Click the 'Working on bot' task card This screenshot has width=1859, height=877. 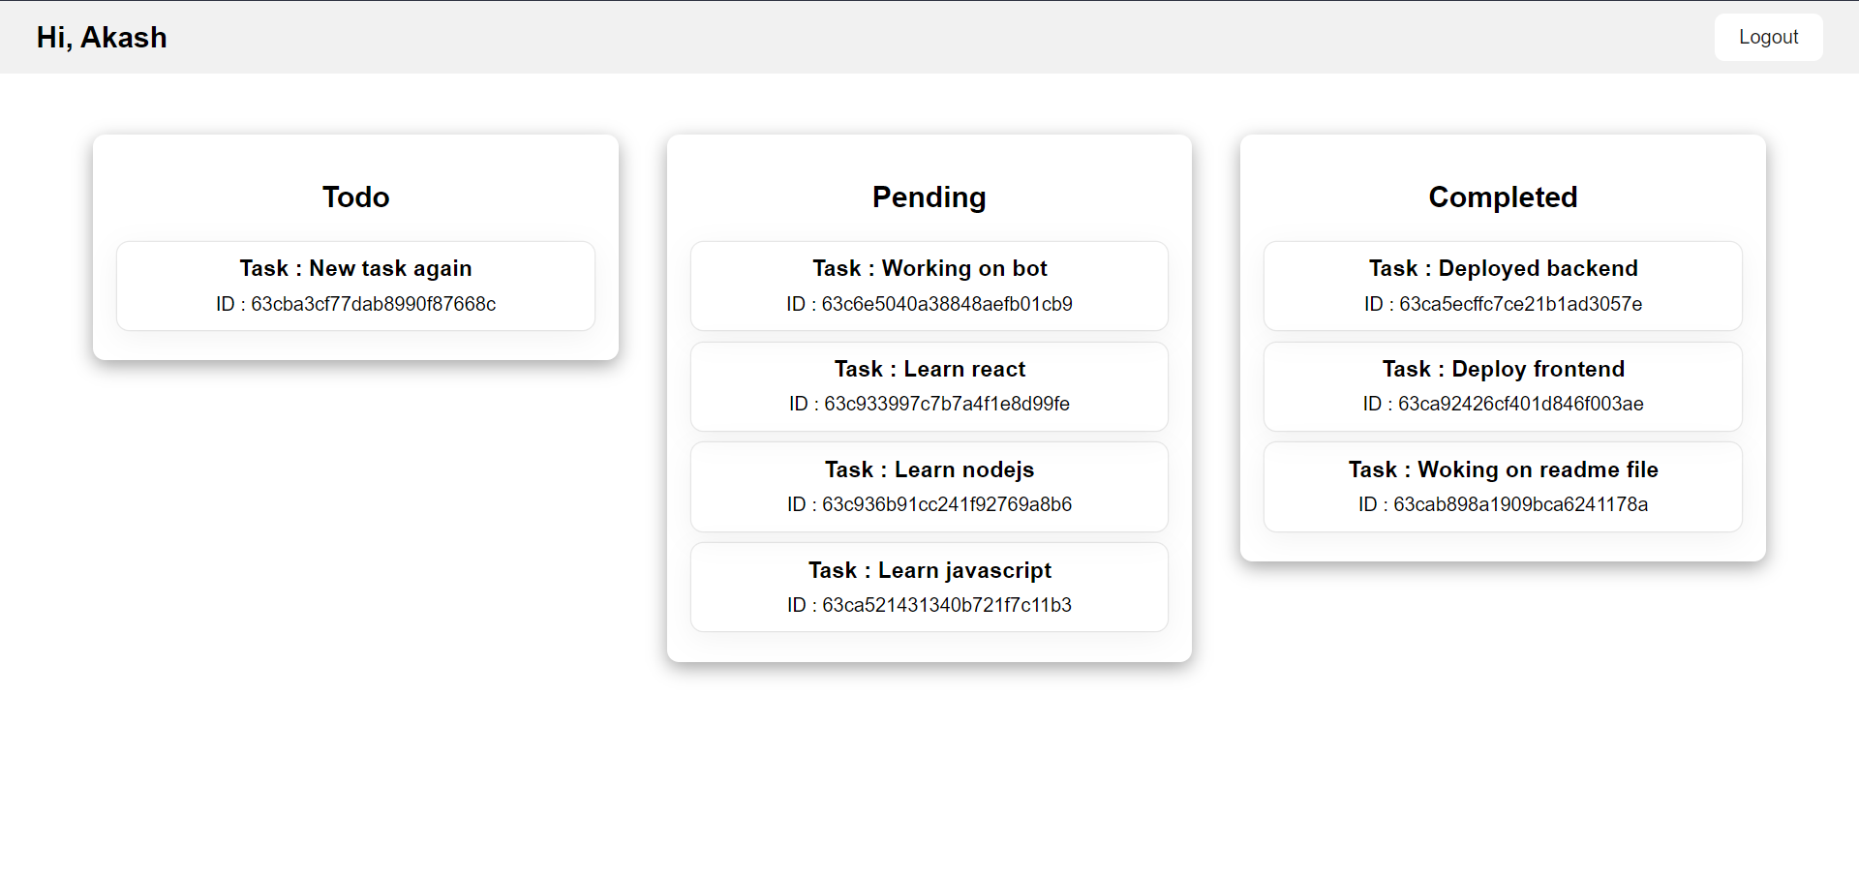pyautogui.click(x=929, y=286)
